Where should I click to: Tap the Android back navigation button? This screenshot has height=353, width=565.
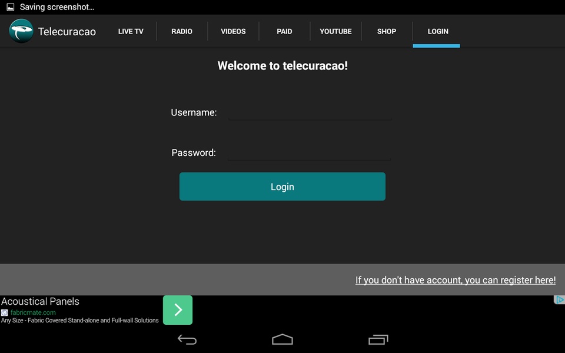point(187,339)
